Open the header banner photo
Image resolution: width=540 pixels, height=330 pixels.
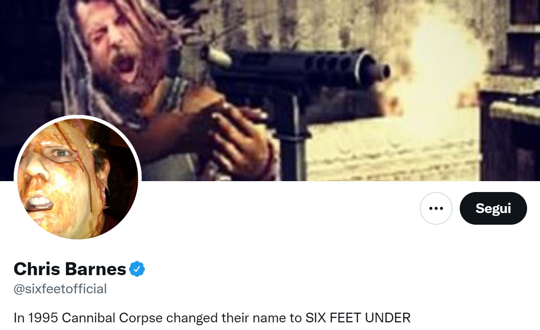(x=270, y=90)
